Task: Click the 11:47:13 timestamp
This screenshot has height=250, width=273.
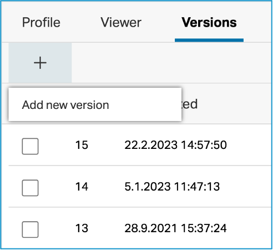Action: tap(197, 187)
